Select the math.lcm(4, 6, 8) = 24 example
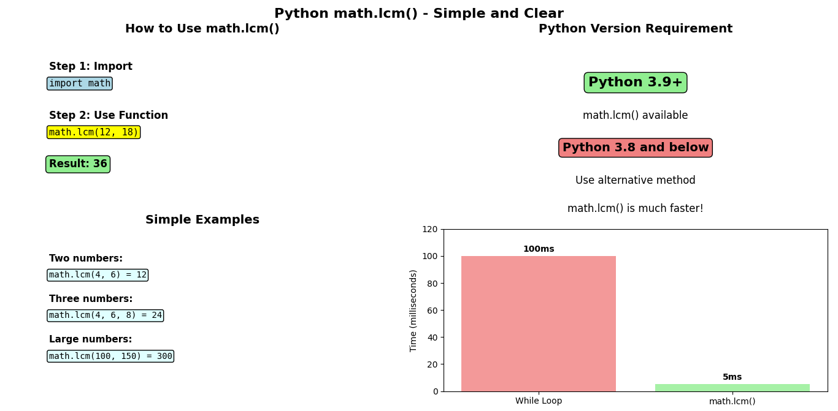The image size is (838, 411). click(106, 315)
